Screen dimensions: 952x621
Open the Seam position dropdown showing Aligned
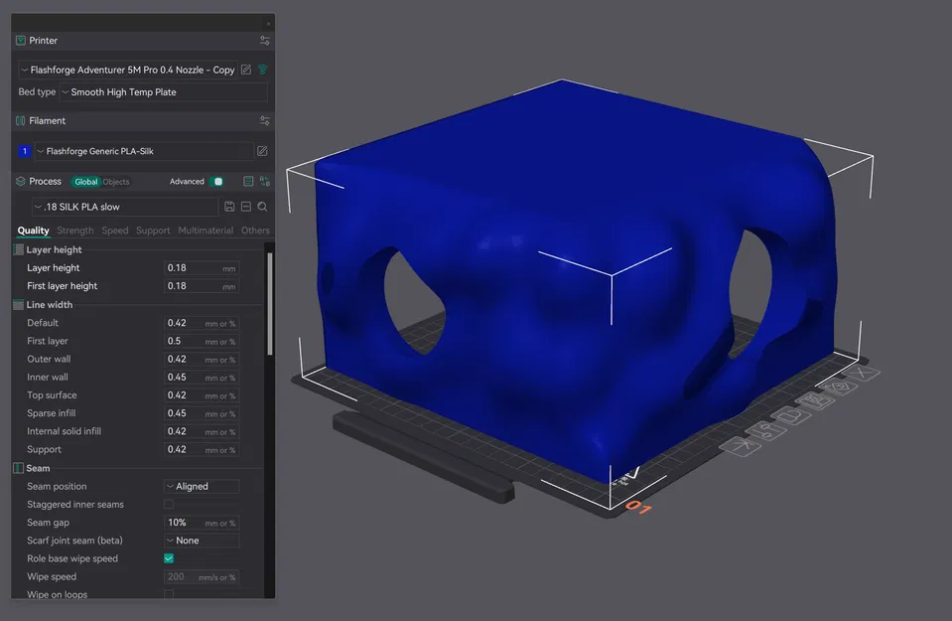click(202, 486)
